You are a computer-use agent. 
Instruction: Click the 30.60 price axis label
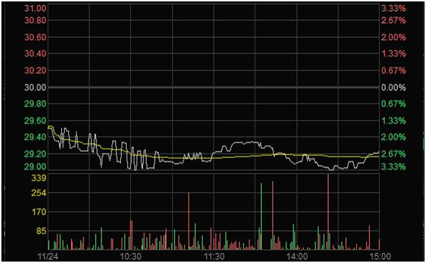click(x=35, y=37)
